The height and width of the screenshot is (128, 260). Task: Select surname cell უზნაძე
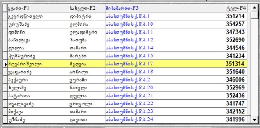38,119
